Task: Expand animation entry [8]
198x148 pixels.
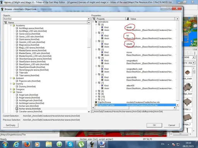Action: coord(96,91)
